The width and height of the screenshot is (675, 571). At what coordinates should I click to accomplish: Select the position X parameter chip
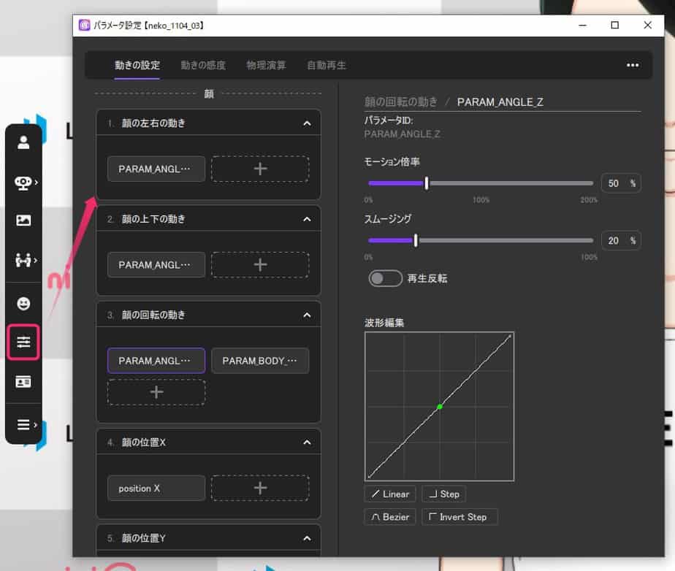click(156, 488)
